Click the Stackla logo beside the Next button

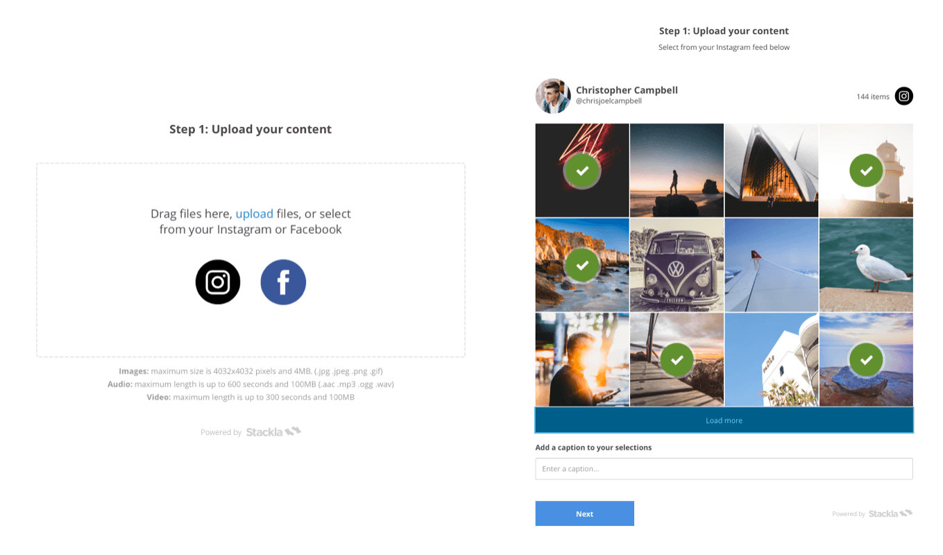[890, 513]
